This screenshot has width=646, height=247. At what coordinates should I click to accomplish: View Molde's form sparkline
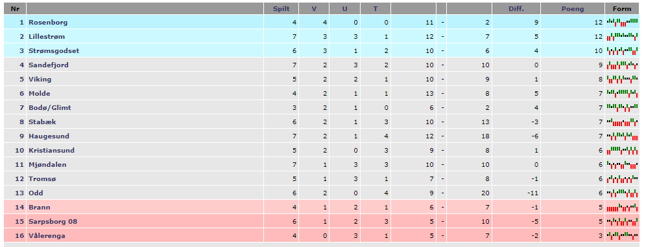[622, 93]
